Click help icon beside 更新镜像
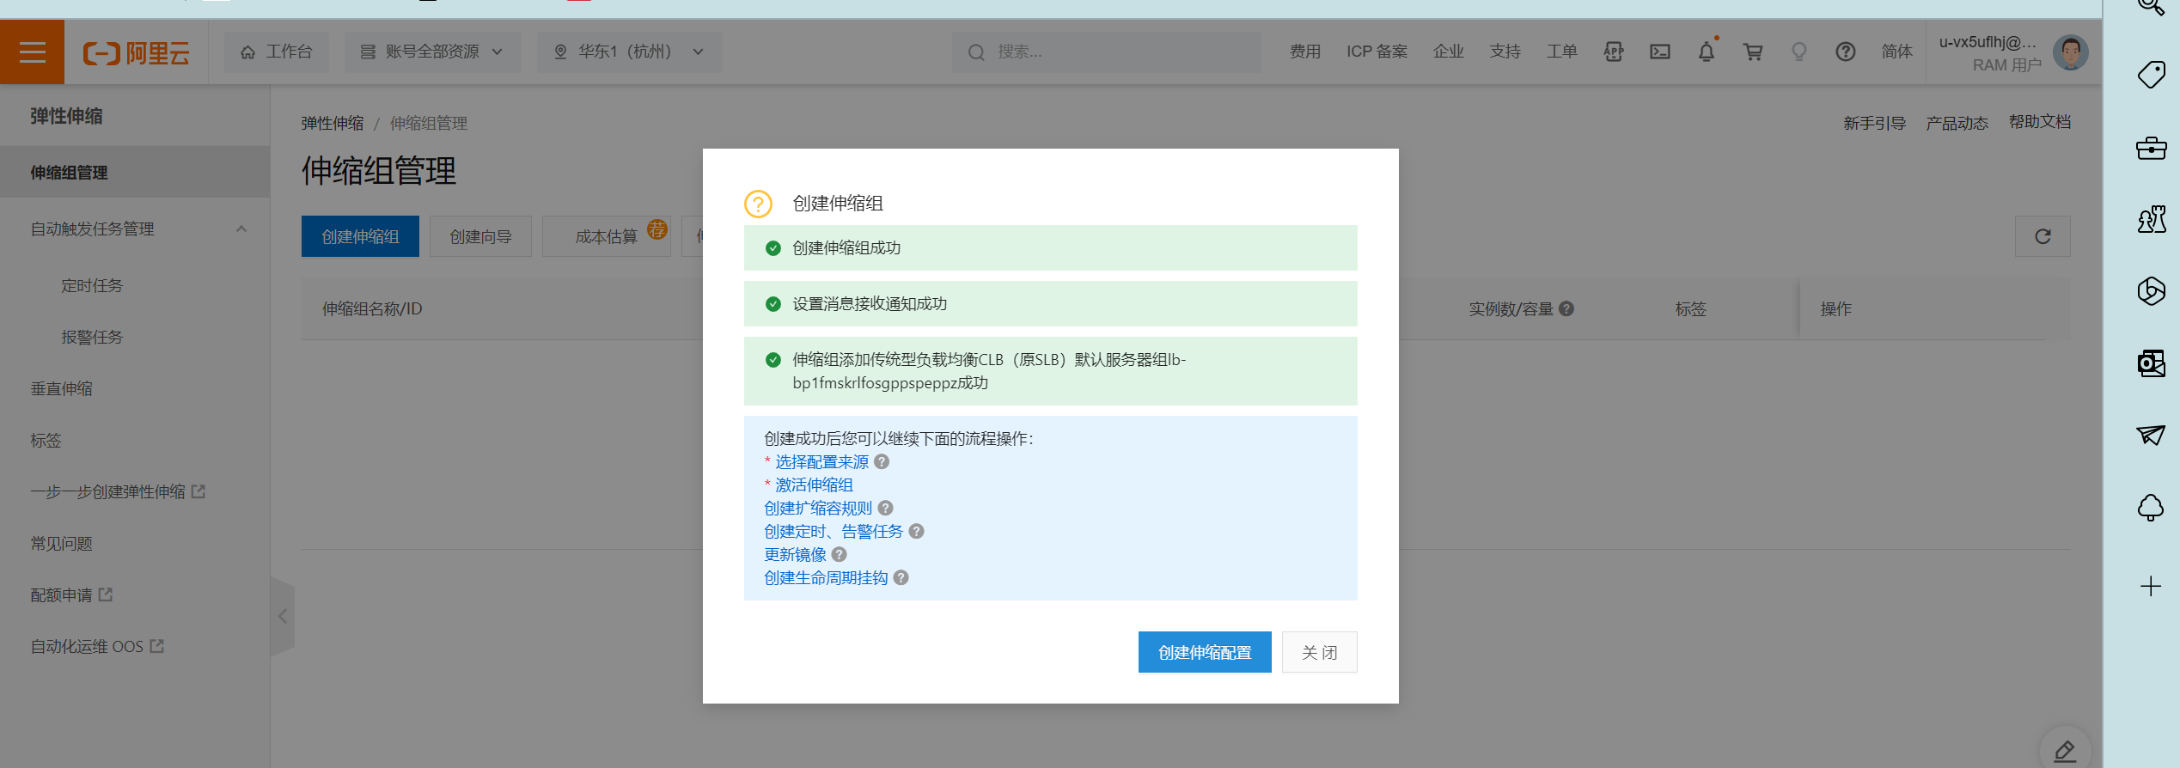2180x768 pixels. tap(840, 554)
